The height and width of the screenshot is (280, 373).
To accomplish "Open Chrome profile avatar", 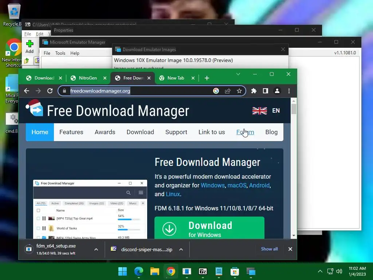I will [x=277, y=91].
